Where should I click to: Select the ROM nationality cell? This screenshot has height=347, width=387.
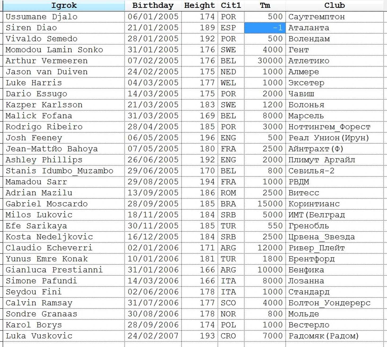(231, 193)
